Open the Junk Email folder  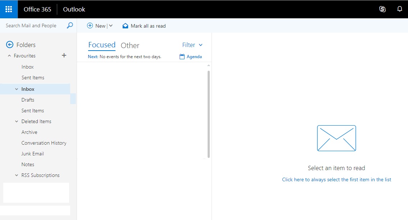[32, 154]
